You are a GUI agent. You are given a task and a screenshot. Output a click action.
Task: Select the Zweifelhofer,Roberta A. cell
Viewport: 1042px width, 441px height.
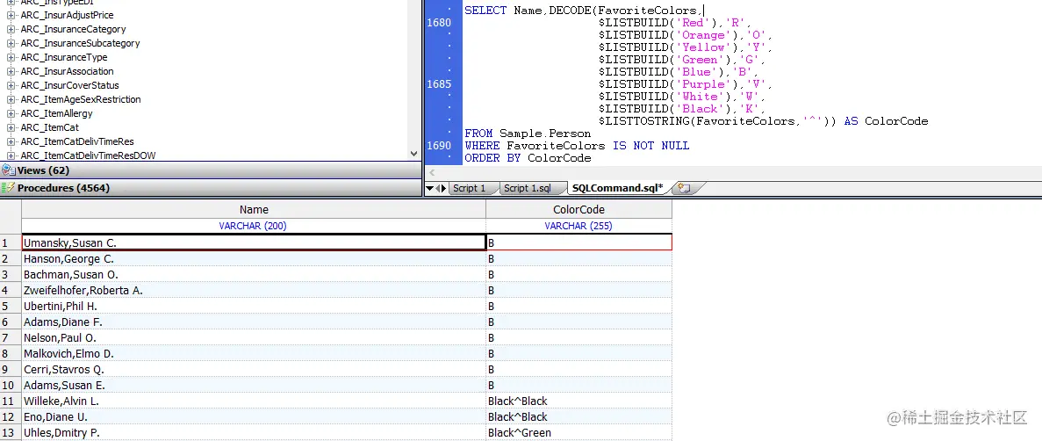254,291
